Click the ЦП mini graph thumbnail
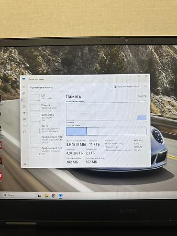The height and width of the screenshot is (236, 177). pos(35,97)
